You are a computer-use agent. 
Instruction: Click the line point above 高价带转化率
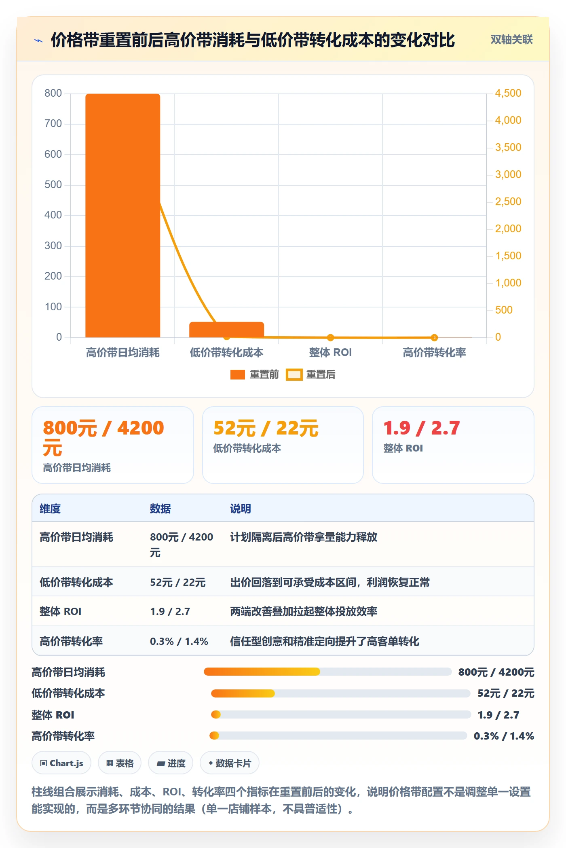[x=434, y=337]
